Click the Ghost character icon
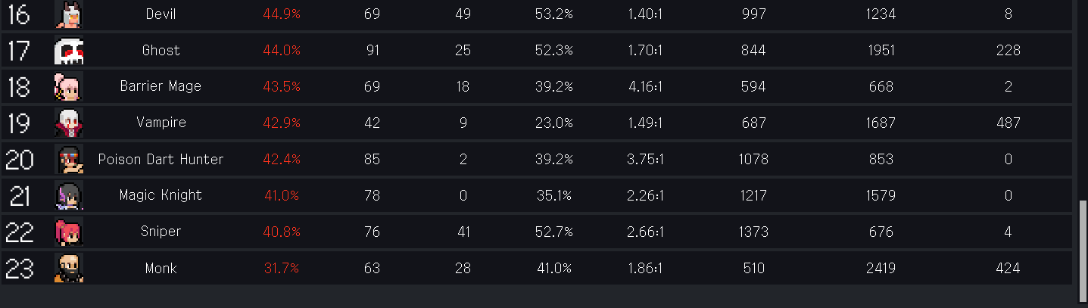 [68, 51]
